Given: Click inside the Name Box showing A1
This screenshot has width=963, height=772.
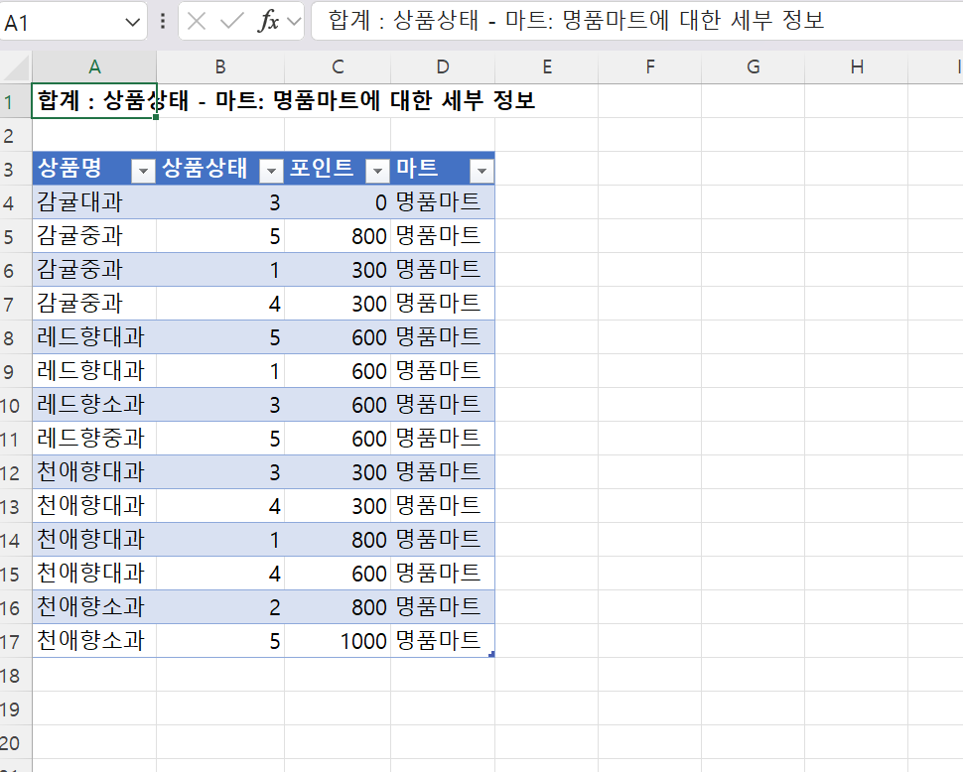Looking at the screenshot, I should tap(60, 22).
